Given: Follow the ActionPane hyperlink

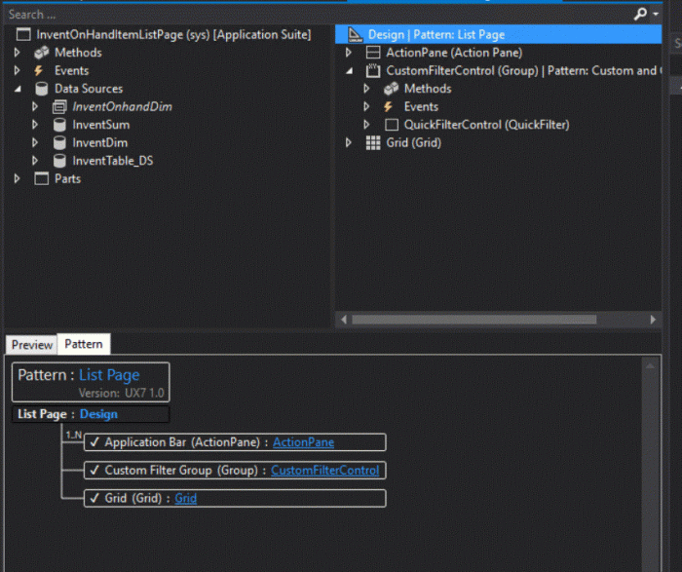Looking at the screenshot, I should 304,442.
